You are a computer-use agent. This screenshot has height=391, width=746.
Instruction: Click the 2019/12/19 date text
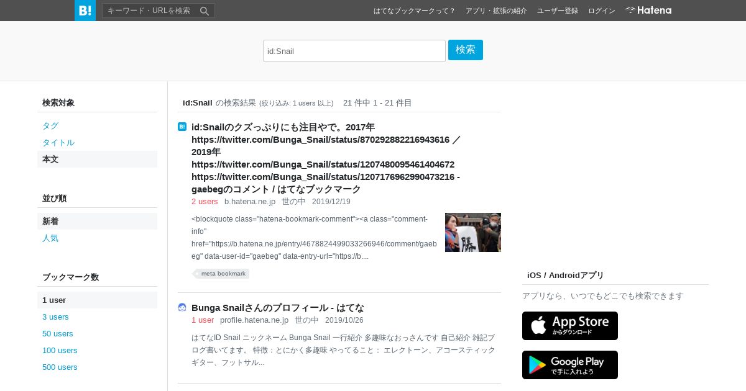coord(331,202)
